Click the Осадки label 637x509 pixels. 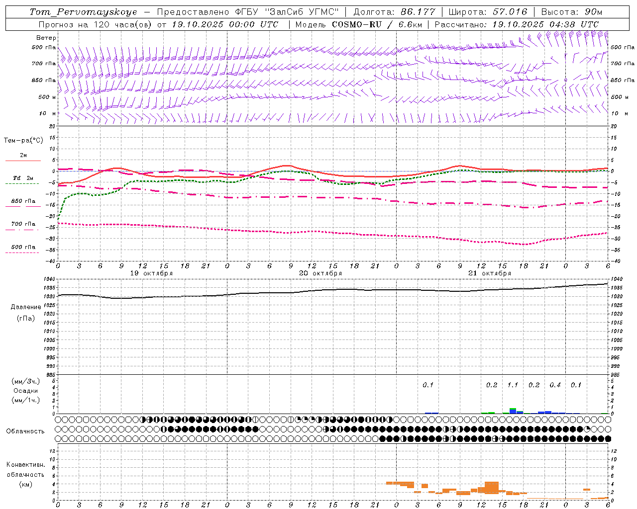tap(25, 391)
